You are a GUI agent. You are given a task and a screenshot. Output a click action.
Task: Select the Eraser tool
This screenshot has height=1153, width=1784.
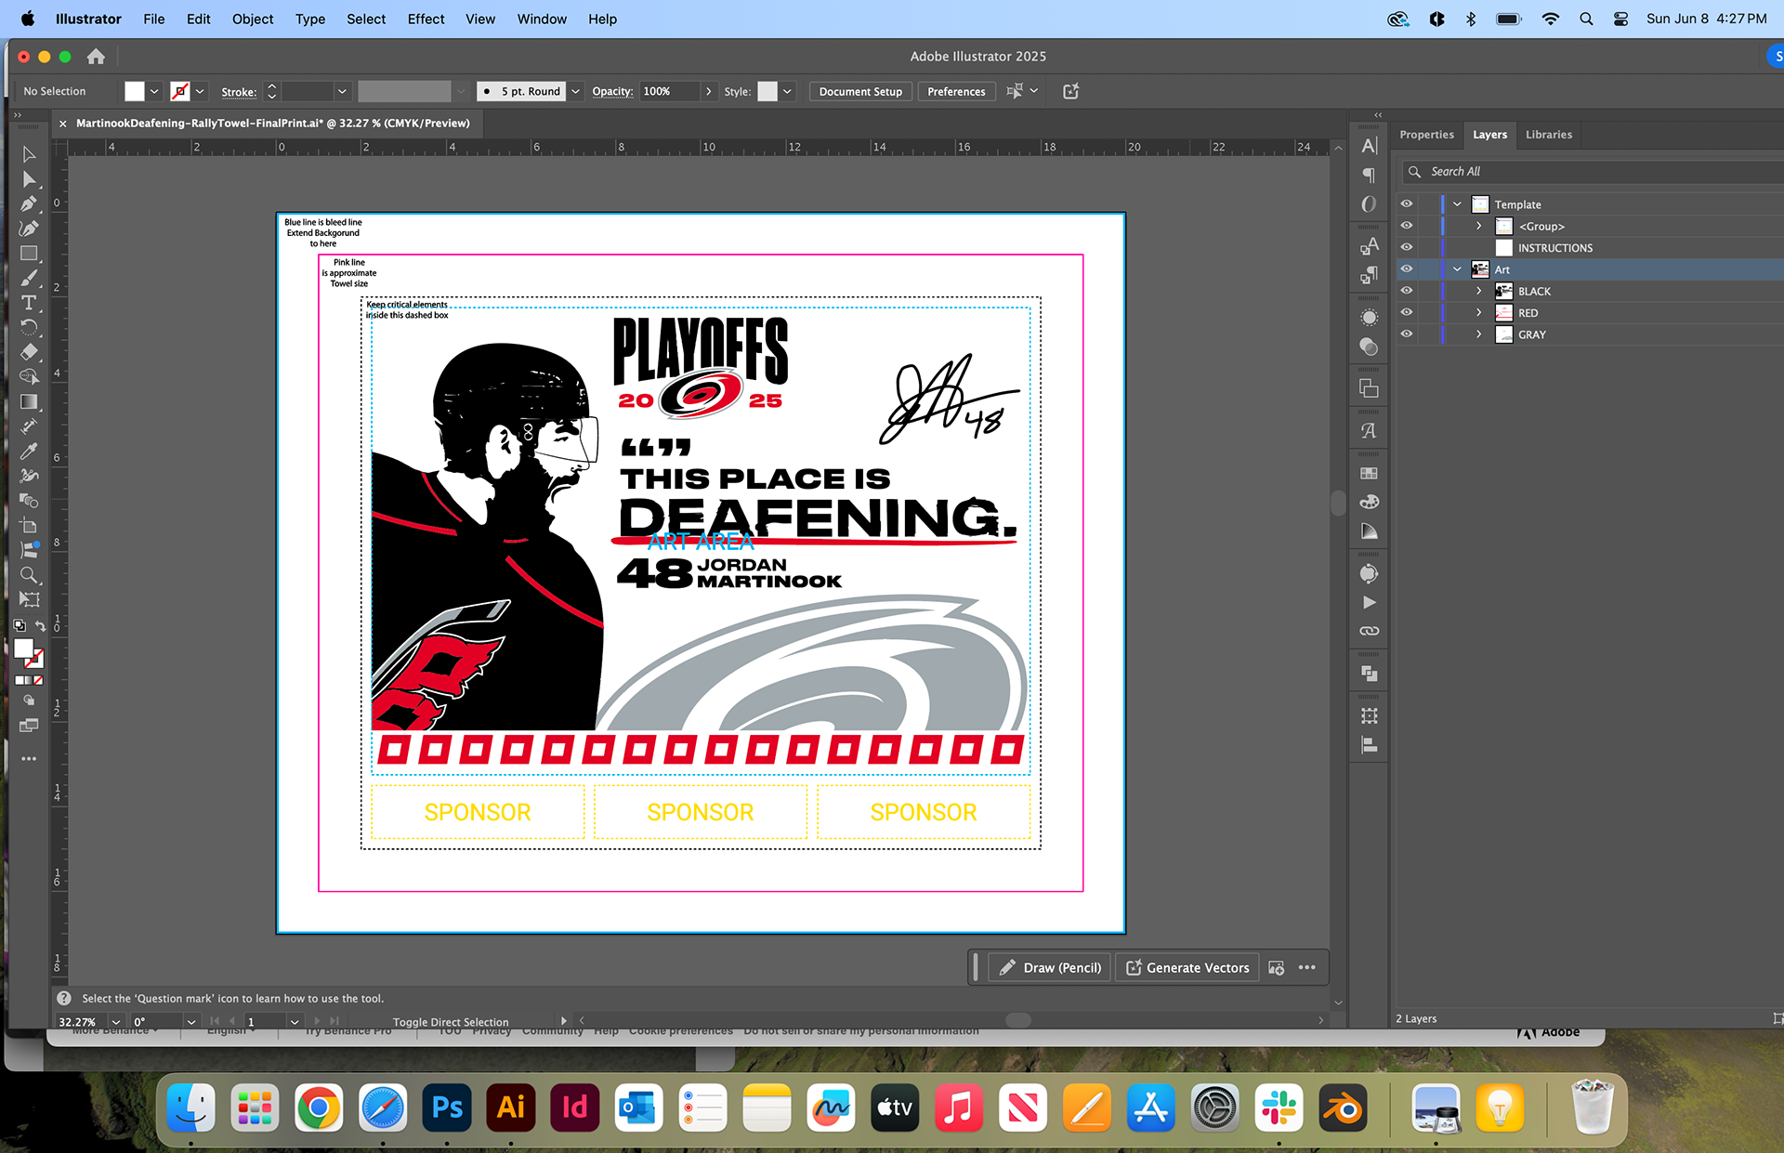[29, 352]
